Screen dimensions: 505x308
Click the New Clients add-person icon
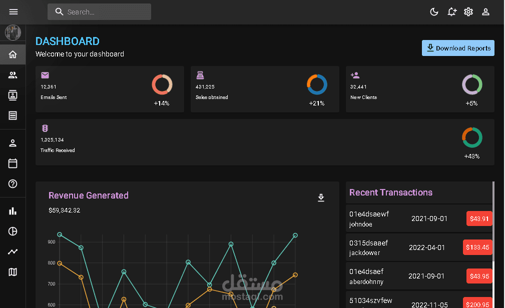click(x=355, y=75)
